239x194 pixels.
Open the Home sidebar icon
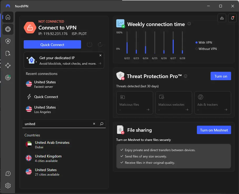tap(8, 17)
